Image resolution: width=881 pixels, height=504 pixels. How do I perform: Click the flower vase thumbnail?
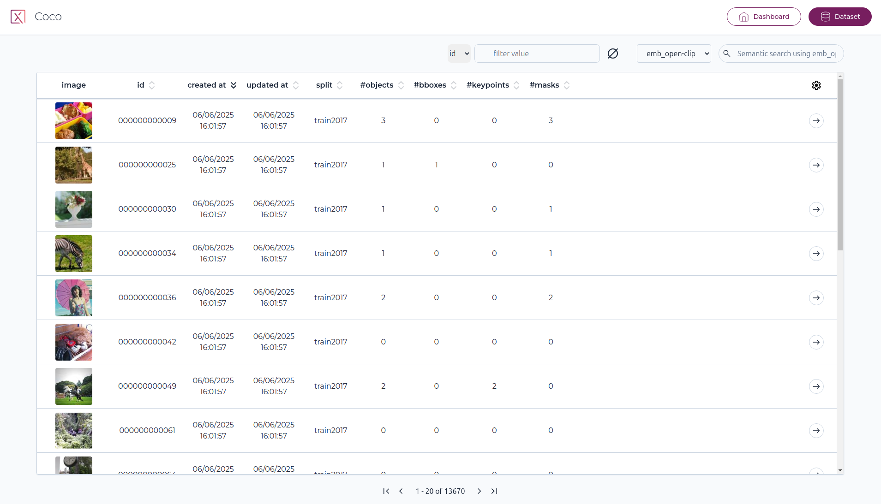click(x=74, y=209)
